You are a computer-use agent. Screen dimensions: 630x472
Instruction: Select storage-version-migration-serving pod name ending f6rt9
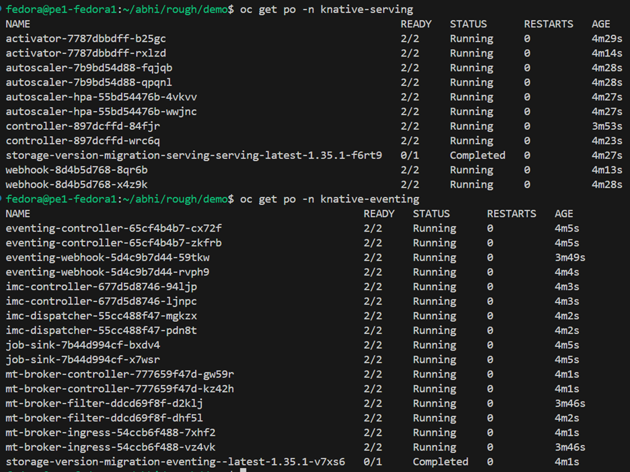coord(194,156)
